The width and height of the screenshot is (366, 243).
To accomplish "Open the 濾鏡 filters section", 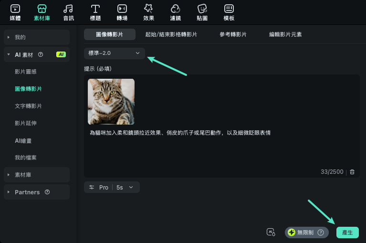I will click(x=176, y=12).
